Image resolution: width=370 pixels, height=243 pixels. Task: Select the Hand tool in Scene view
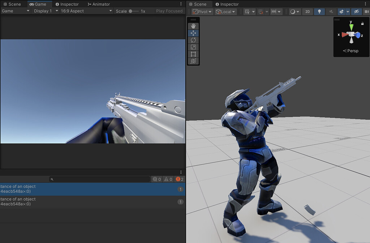[x=193, y=25]
